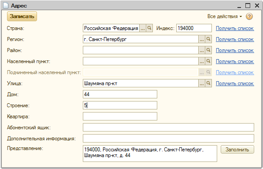Click the Записать button
The width and height of the screenshot is (263, 169).
pos(22,16)
